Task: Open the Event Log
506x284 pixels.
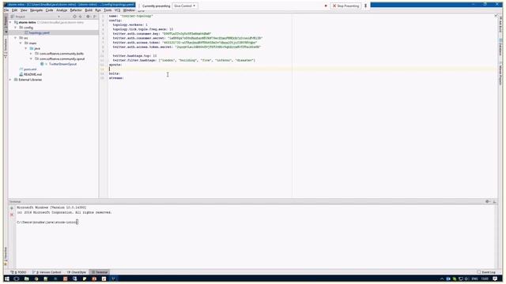Action: pos(486,272)
